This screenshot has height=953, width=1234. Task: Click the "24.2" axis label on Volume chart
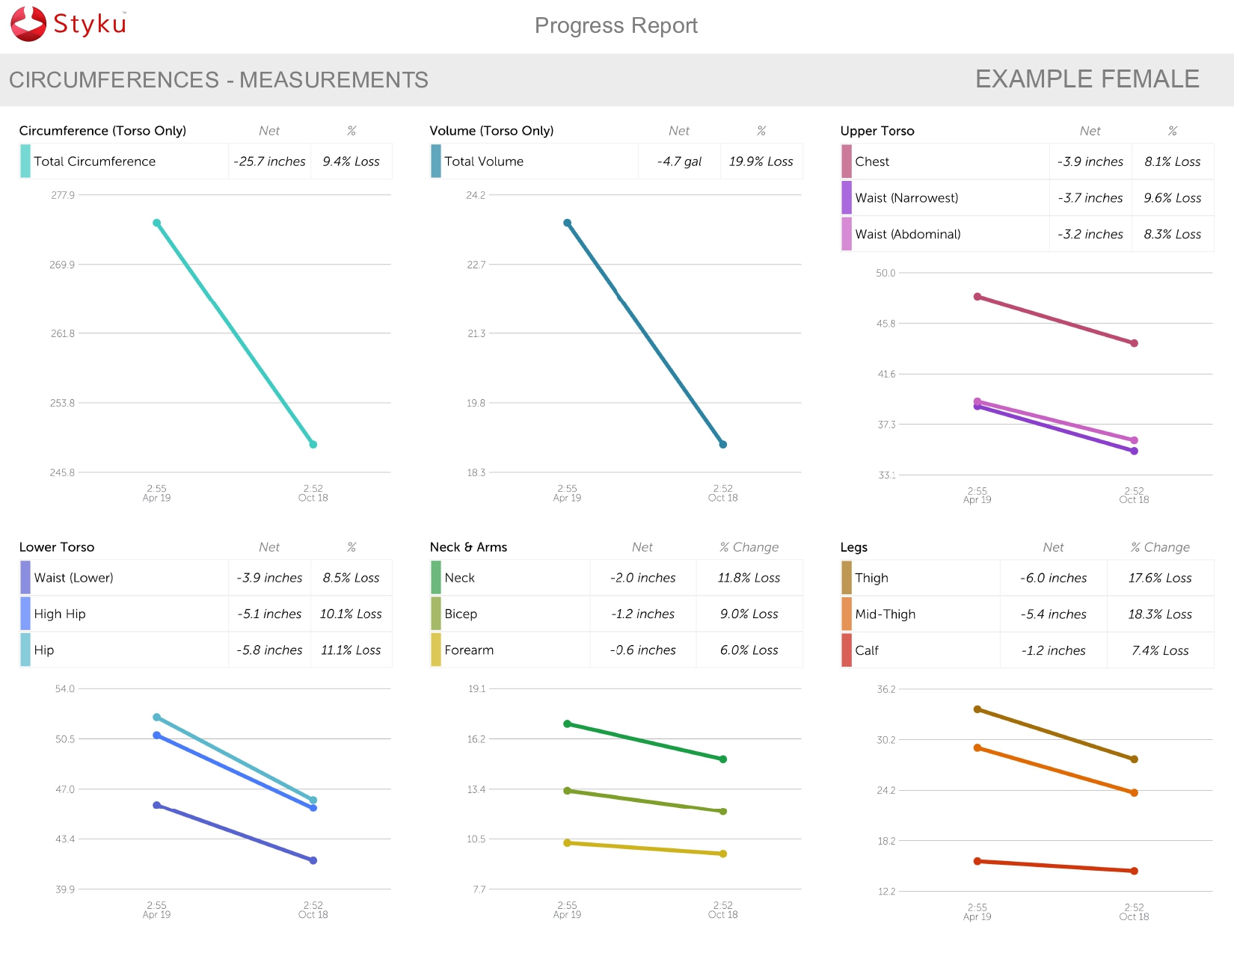[476, 195]
